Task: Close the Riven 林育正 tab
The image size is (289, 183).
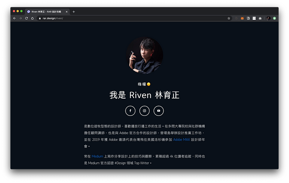Action: (66, 12)
